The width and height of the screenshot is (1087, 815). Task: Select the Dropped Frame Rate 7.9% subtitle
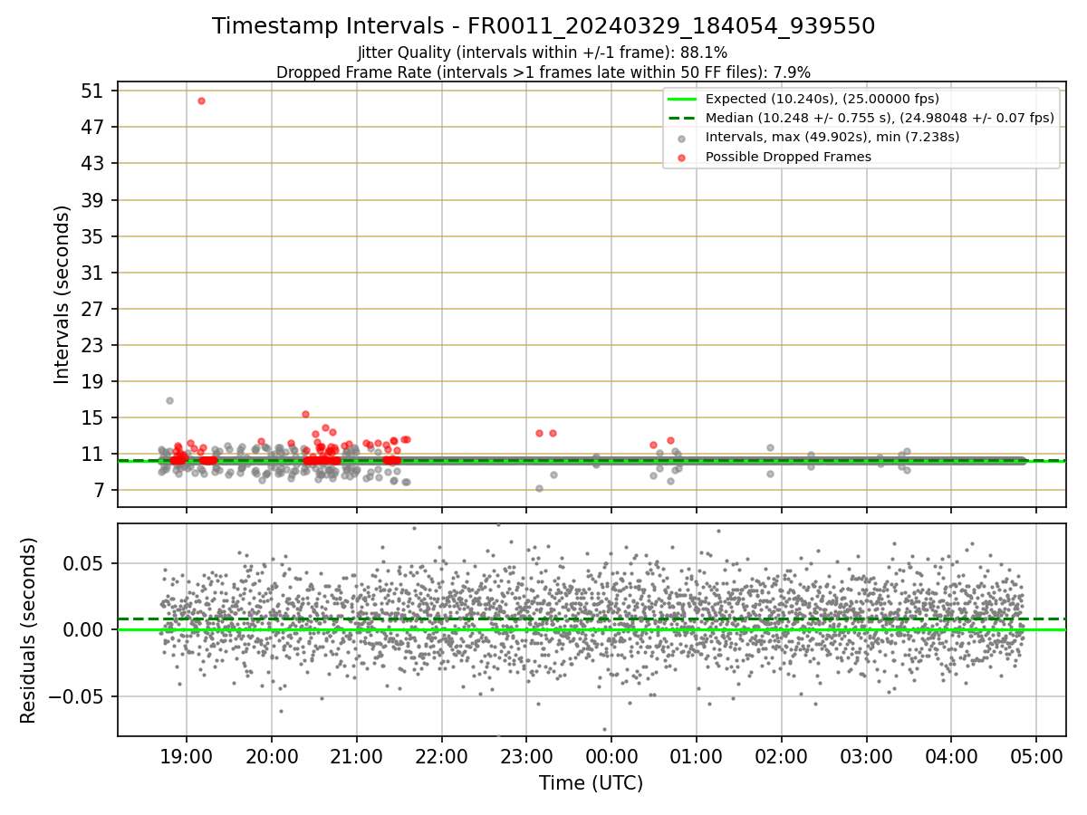point(543,72)
